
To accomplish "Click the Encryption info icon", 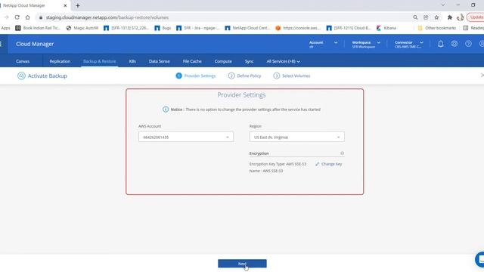I will click(x=342, y=153).
